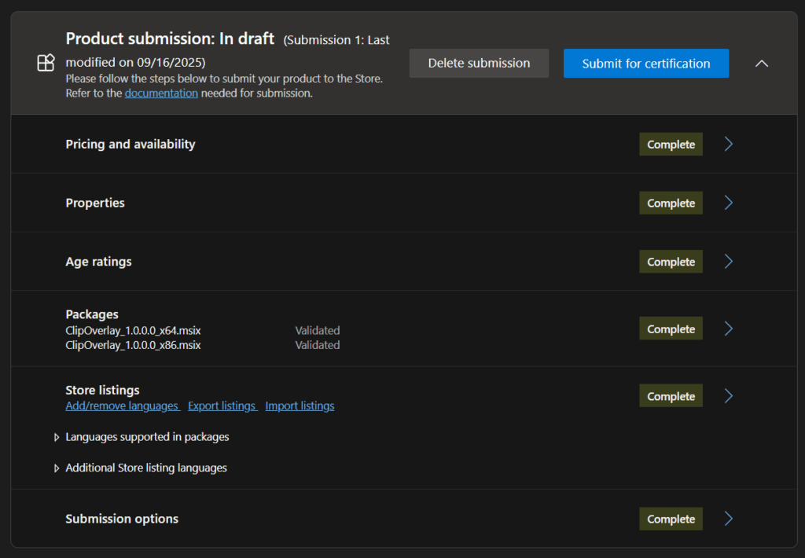
Task: Click Complete badge for Packages
Action: tap(671, 329)
